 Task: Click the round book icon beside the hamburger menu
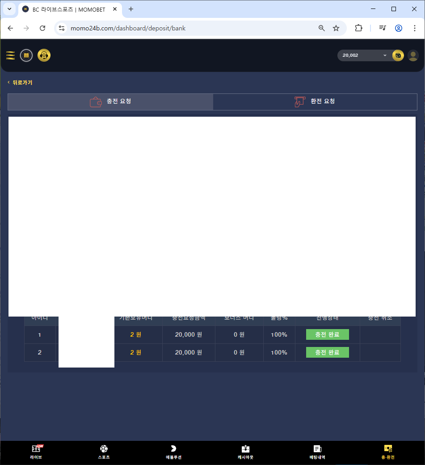pos(26,55)
